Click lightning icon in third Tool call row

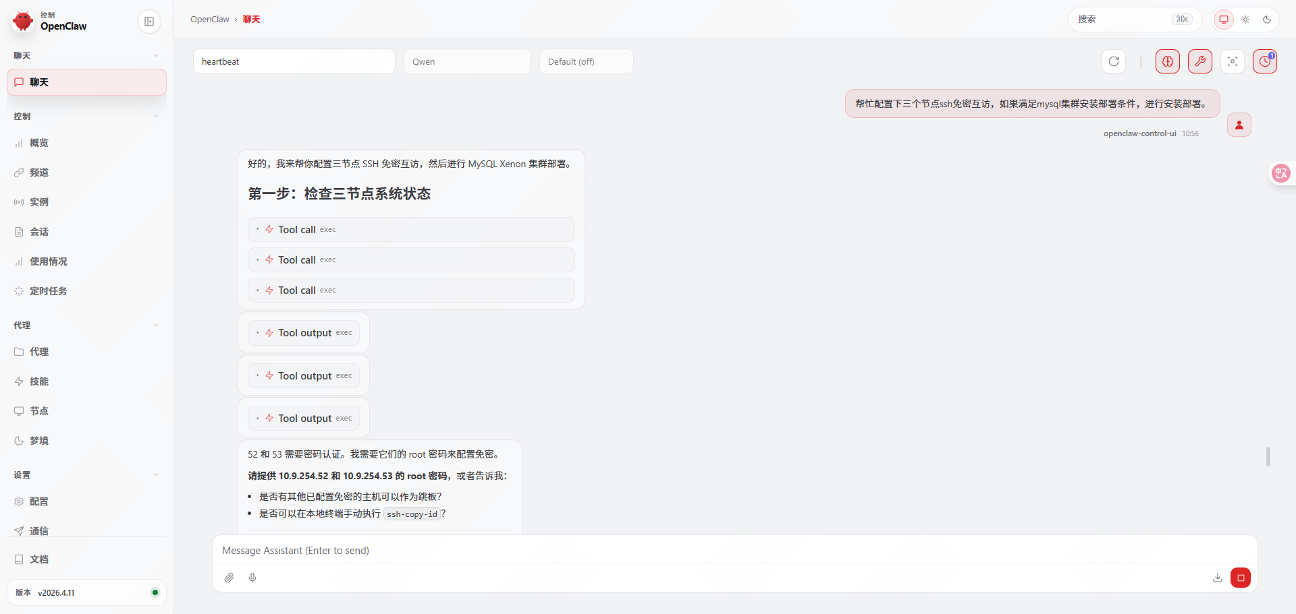(269, 290)
